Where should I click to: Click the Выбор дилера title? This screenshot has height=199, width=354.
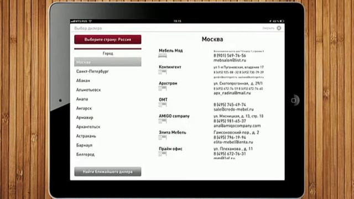88,28
